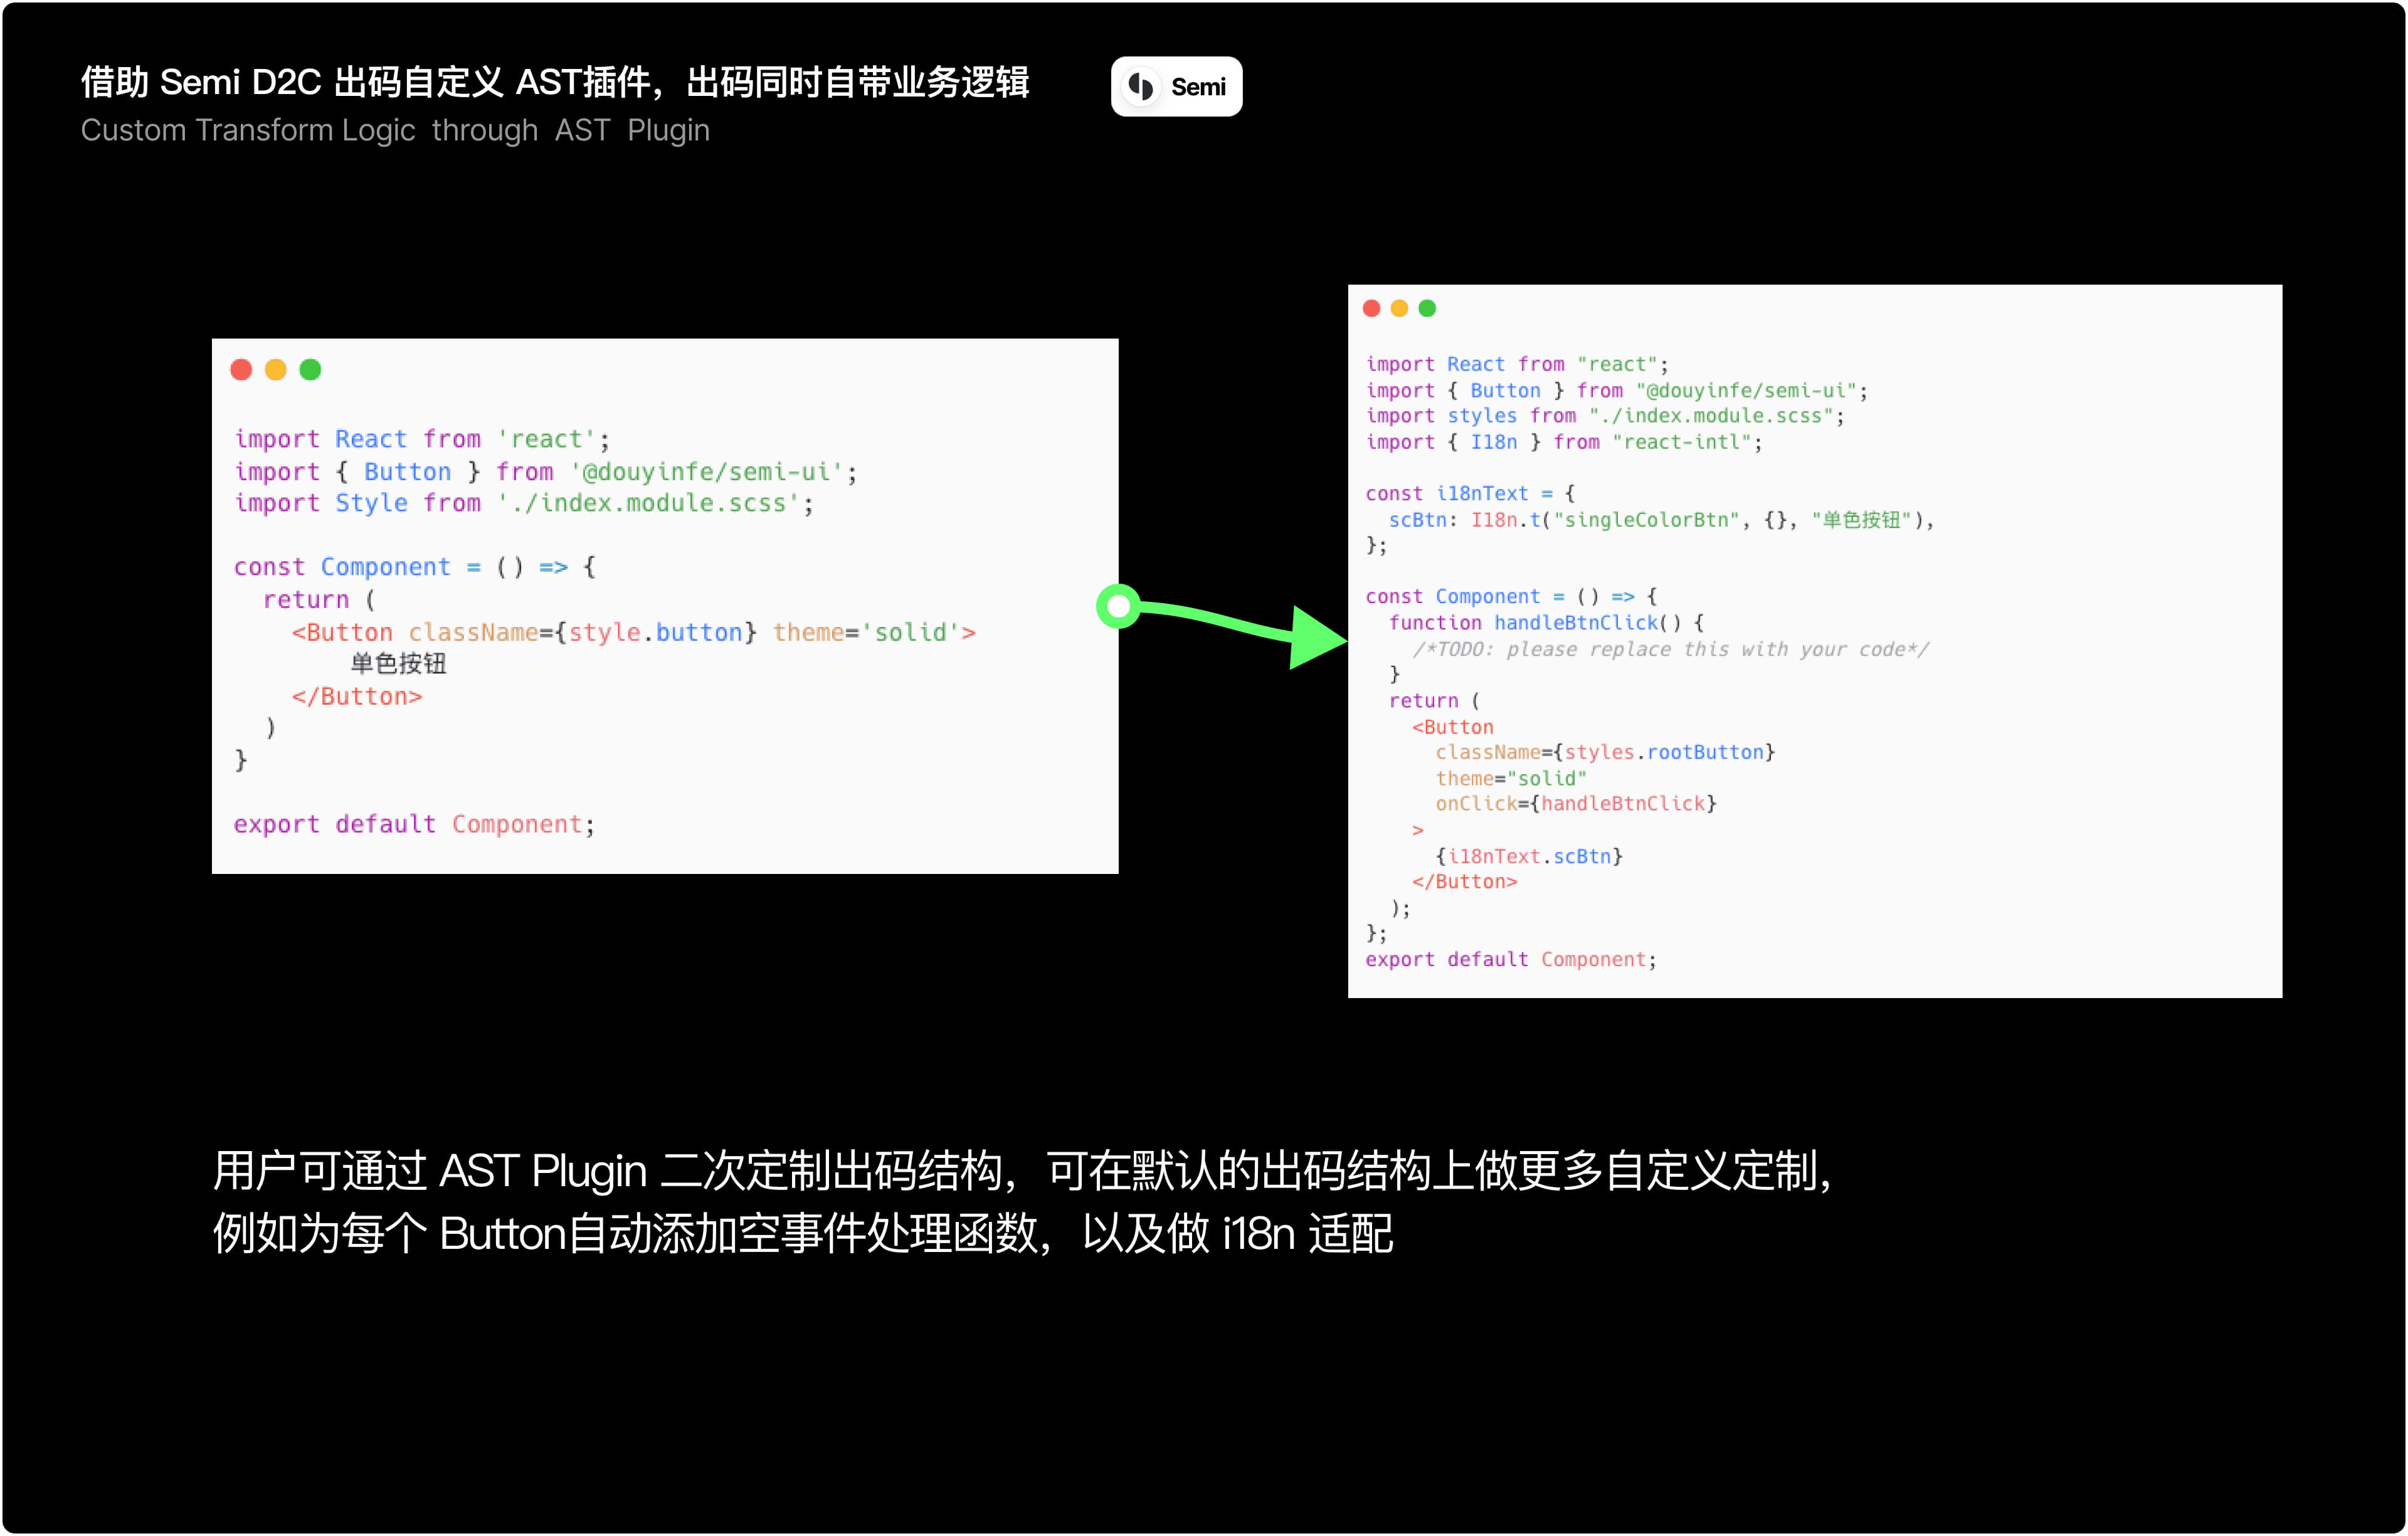Click red close dot on right code window

(1372, 308)
